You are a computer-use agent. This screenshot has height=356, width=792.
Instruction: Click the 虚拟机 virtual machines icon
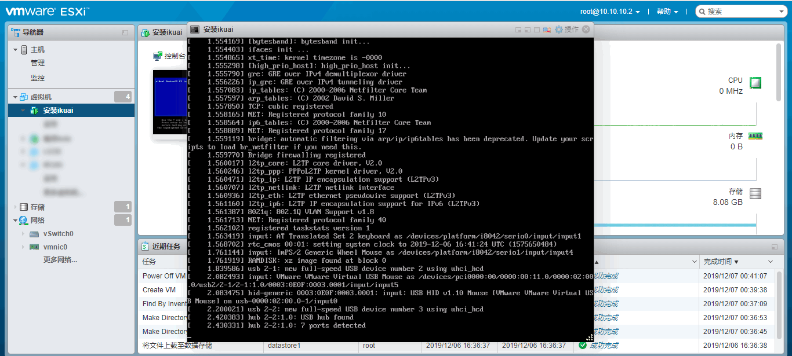[24, 97]
